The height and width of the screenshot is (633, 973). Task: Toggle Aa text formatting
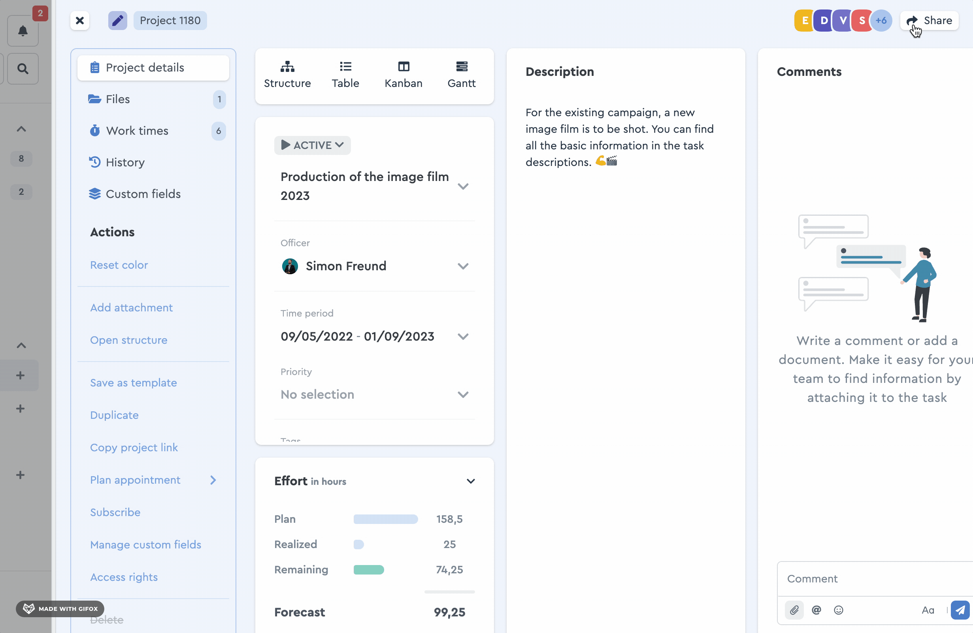[928, 610]
